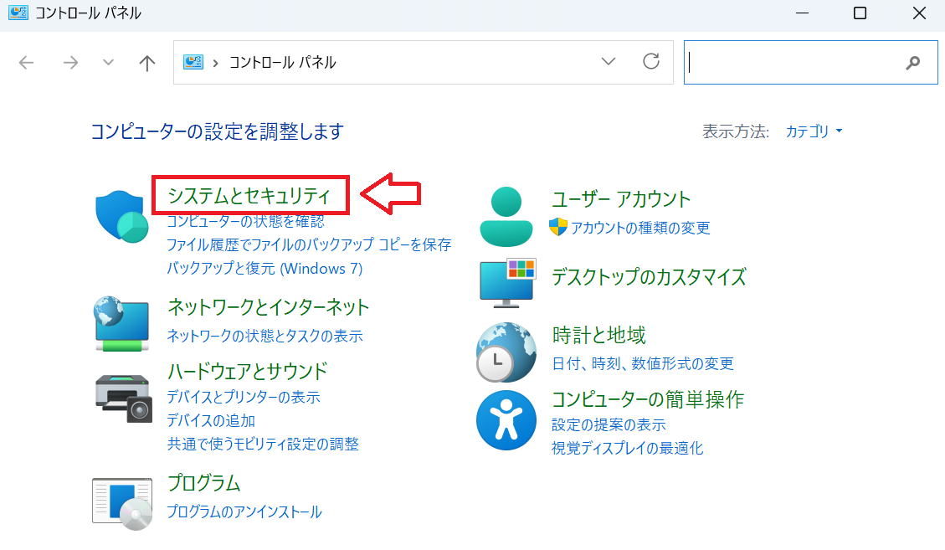Click the Hardware and Sound printer icon
The width and height of the screenshot is (945, 550).
coord(124,398)
